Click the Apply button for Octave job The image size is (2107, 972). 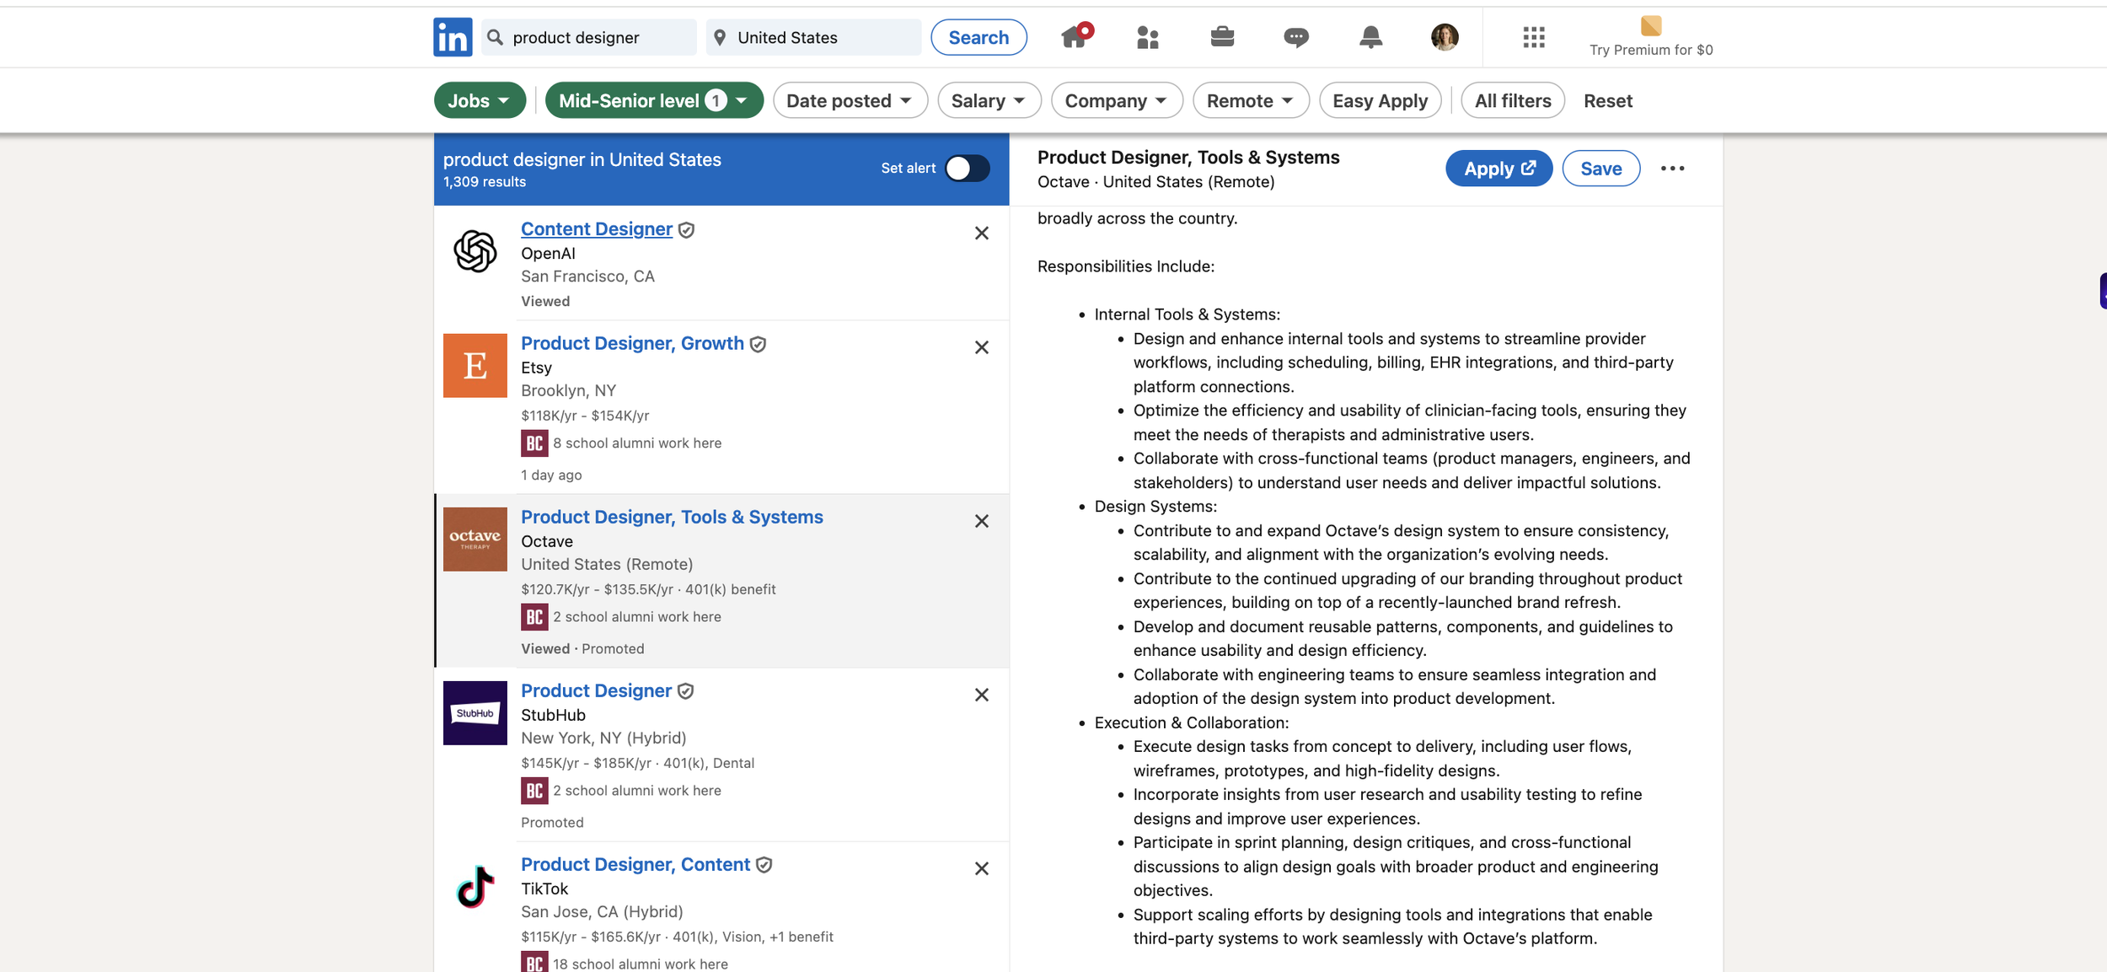coord(1498,169)
